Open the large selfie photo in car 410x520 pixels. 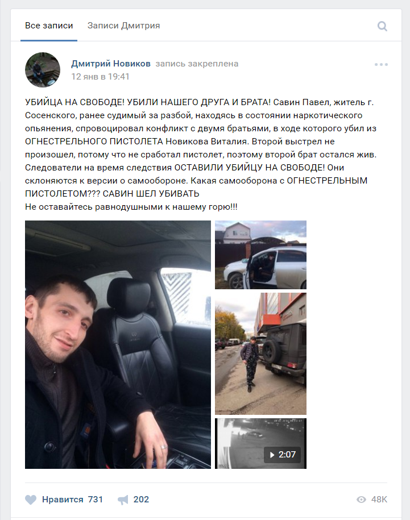118,344
